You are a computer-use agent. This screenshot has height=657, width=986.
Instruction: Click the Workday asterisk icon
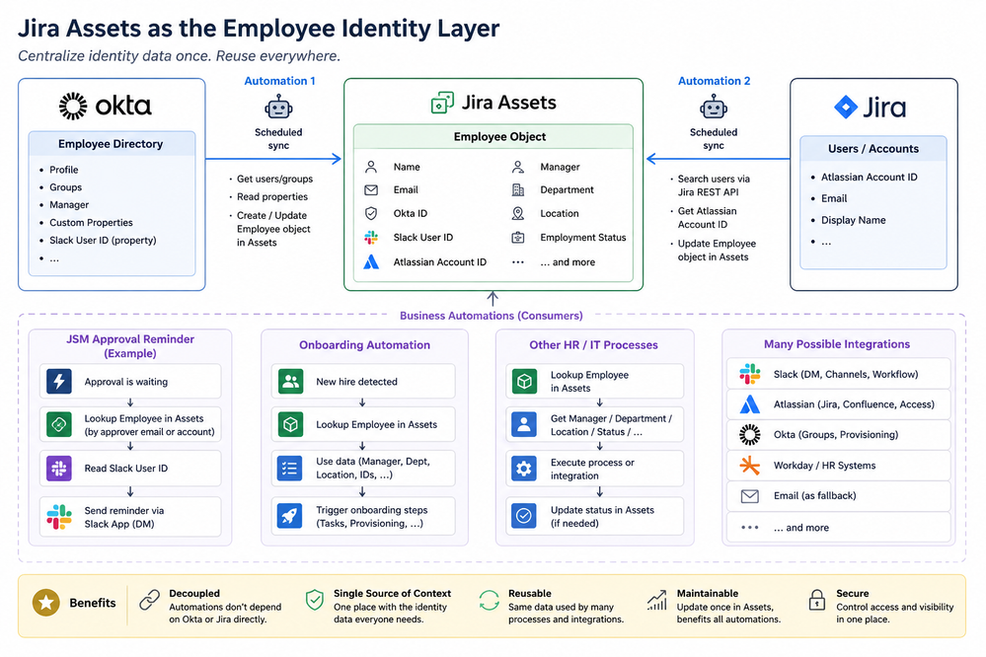coord(749,466)
